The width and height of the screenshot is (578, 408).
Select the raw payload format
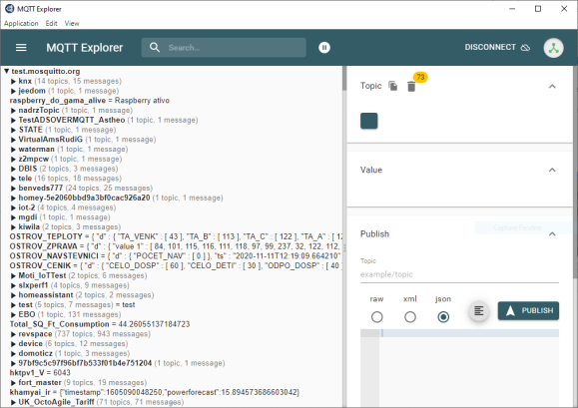pos(376,317)
